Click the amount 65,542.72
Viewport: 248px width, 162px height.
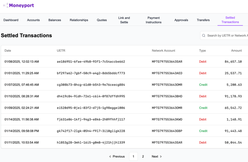(x=233, y=108)
